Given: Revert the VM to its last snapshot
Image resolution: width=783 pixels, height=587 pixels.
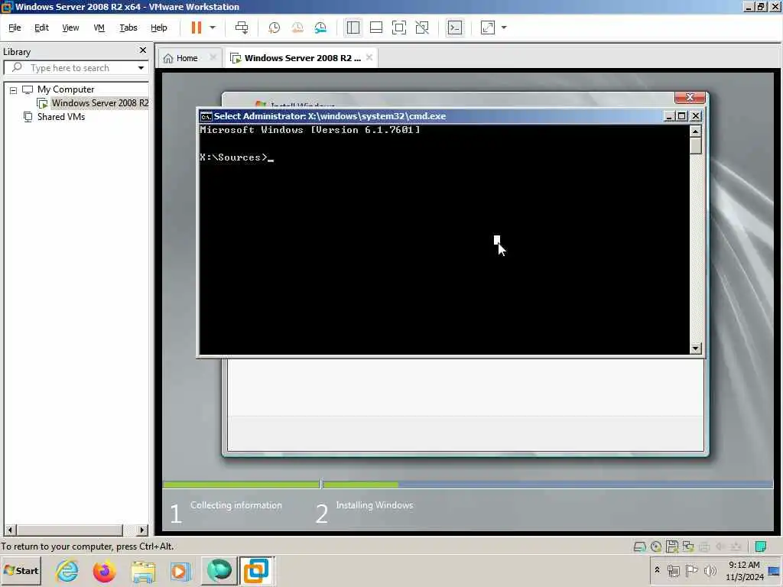Looking at the screenshot, I should point(297,28).
